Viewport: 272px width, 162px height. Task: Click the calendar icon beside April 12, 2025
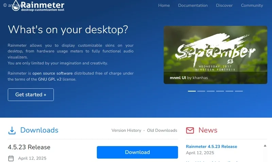pyautogui.click(x=11, y=158)
